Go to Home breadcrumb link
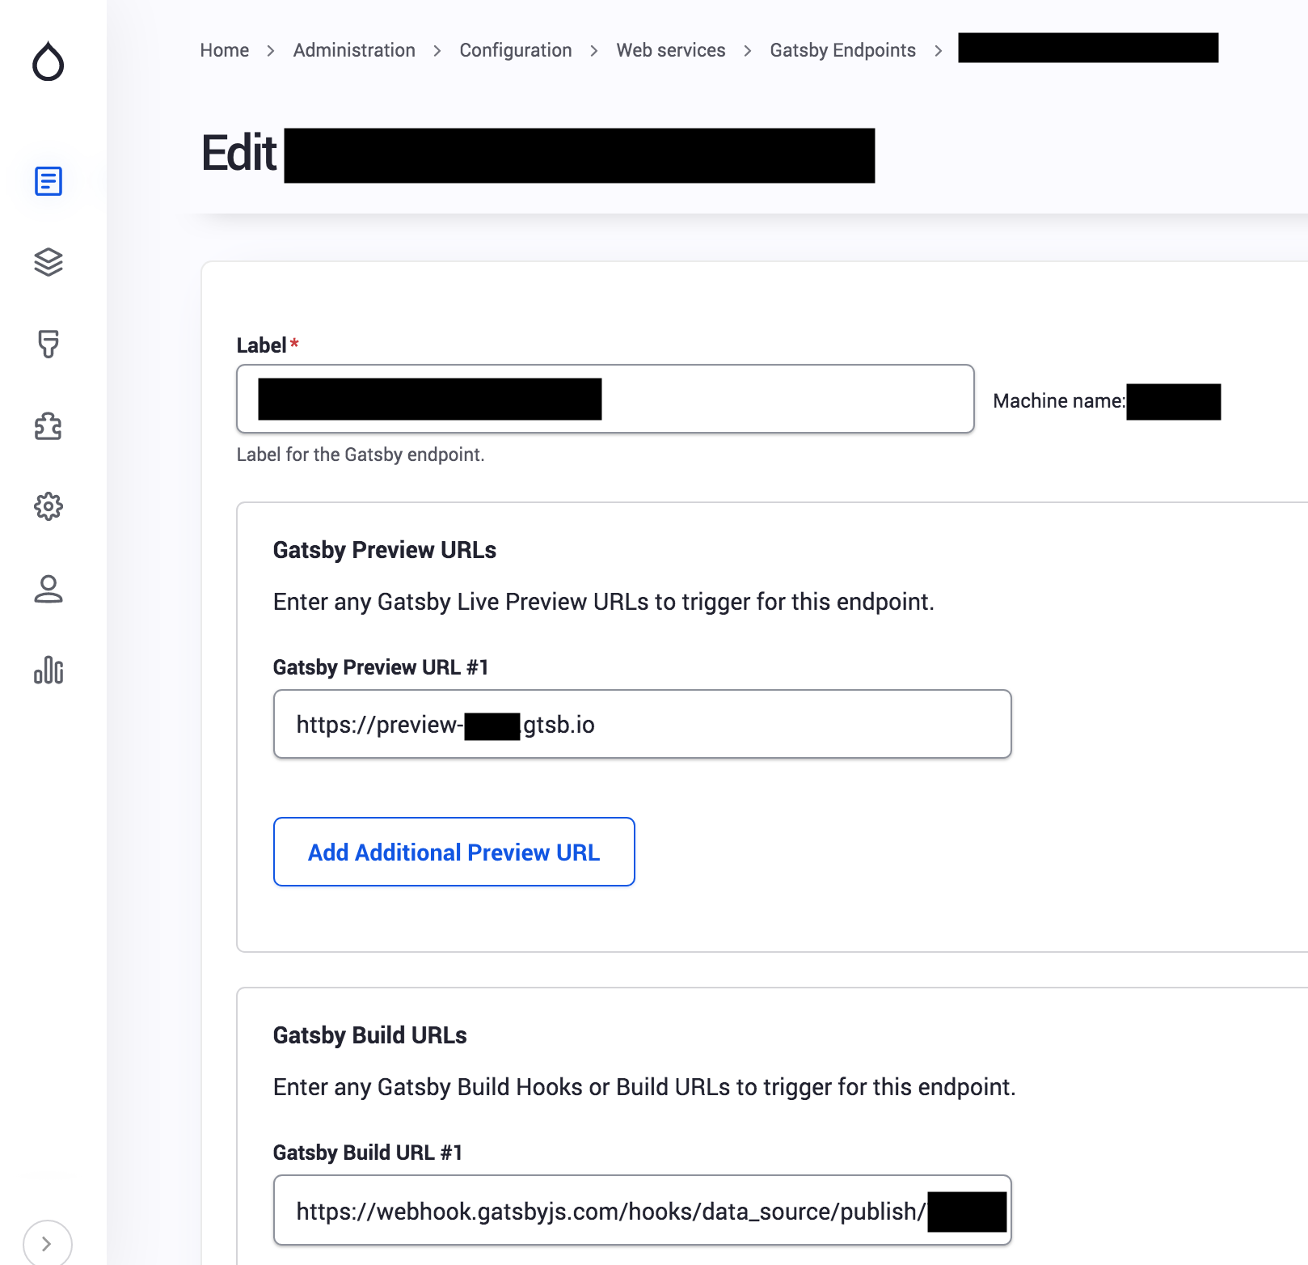This screenshot has height=1265, width=1308. [225, 50]
